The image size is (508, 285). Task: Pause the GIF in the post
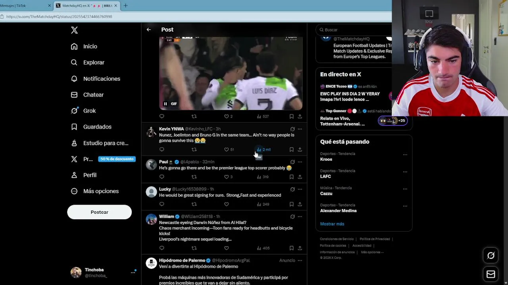coord(165,104)
